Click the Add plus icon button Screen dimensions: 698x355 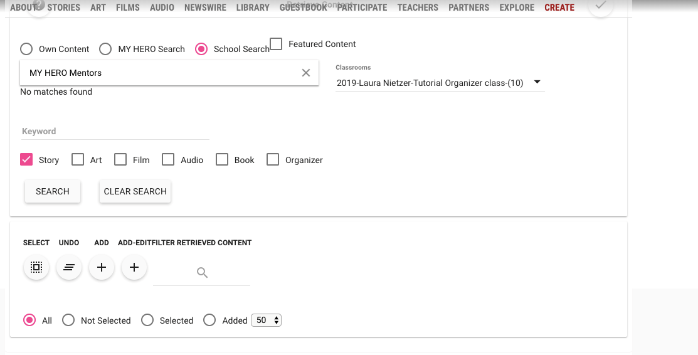click(102, 267)
